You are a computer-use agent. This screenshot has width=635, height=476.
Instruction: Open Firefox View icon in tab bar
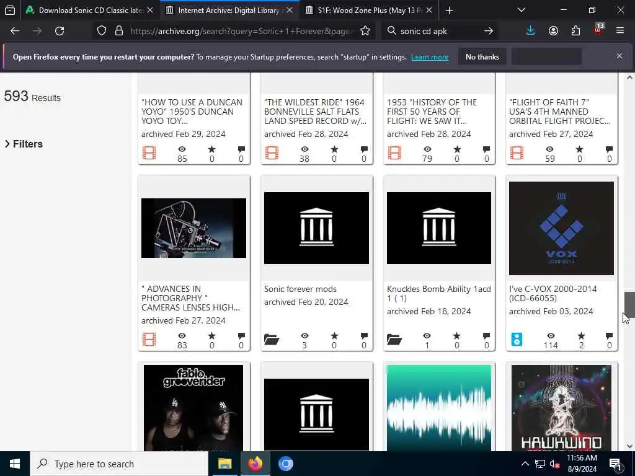pyautogui.click(x=10, y=10)
